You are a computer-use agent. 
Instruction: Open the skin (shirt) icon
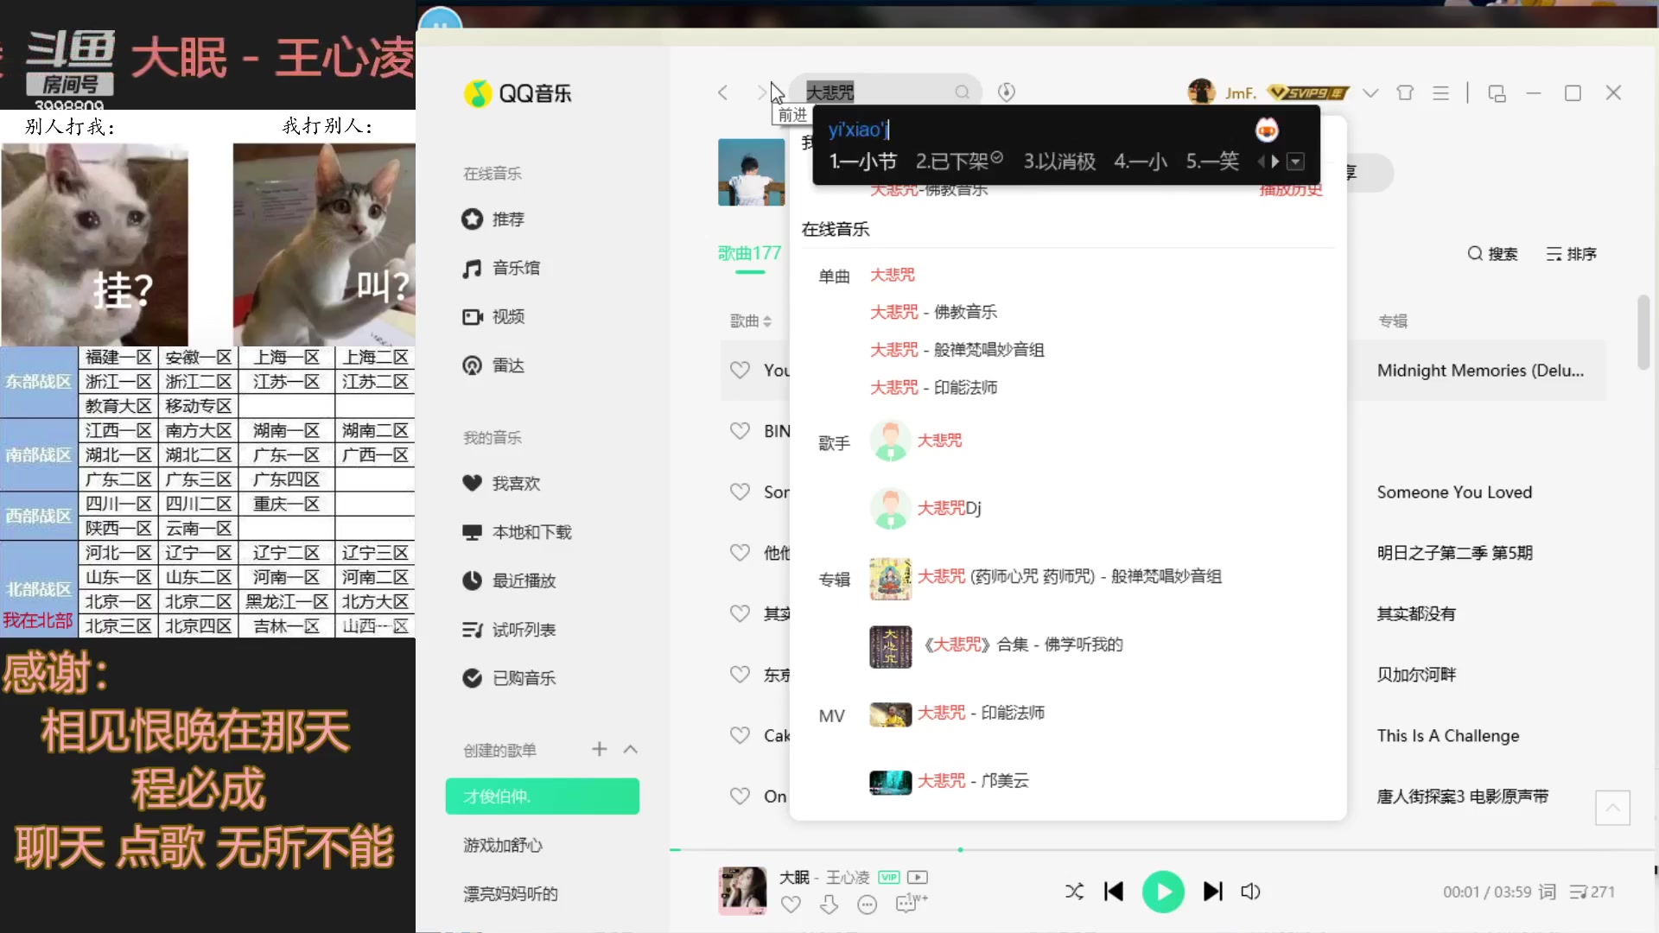pyautogui.click(x=1405, y=92)
